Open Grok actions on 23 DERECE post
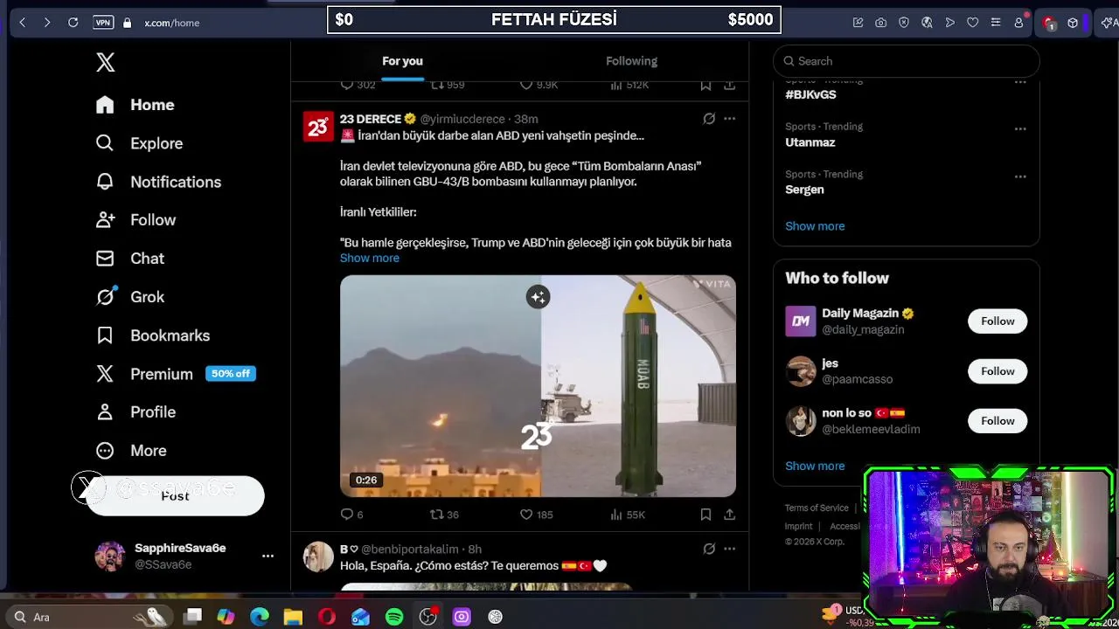This screenshot has width=1119, height=629. [x=709, y=119]
